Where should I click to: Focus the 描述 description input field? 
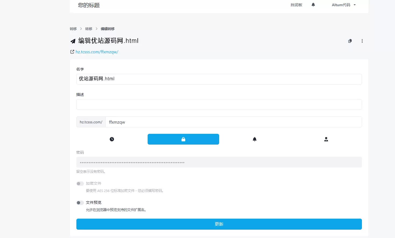[219, 104]
